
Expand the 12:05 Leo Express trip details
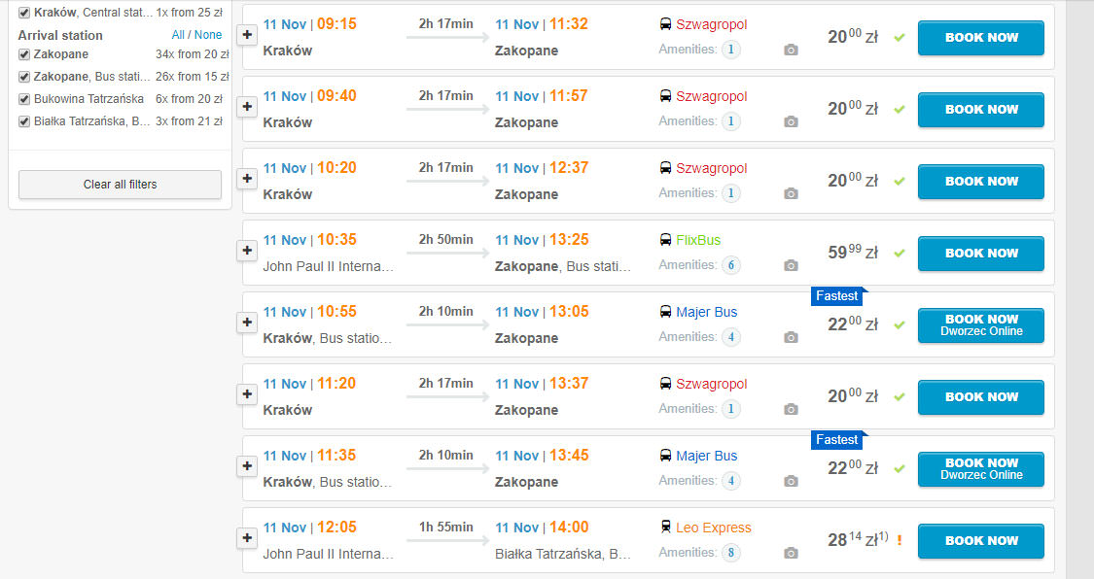[247, 538]
